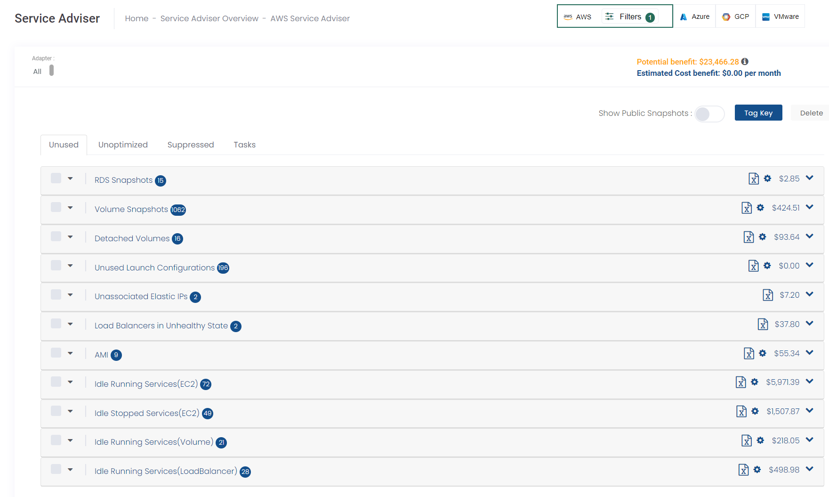
Task: Switch to the Unoptimized tab
Action: click(123, 145)
